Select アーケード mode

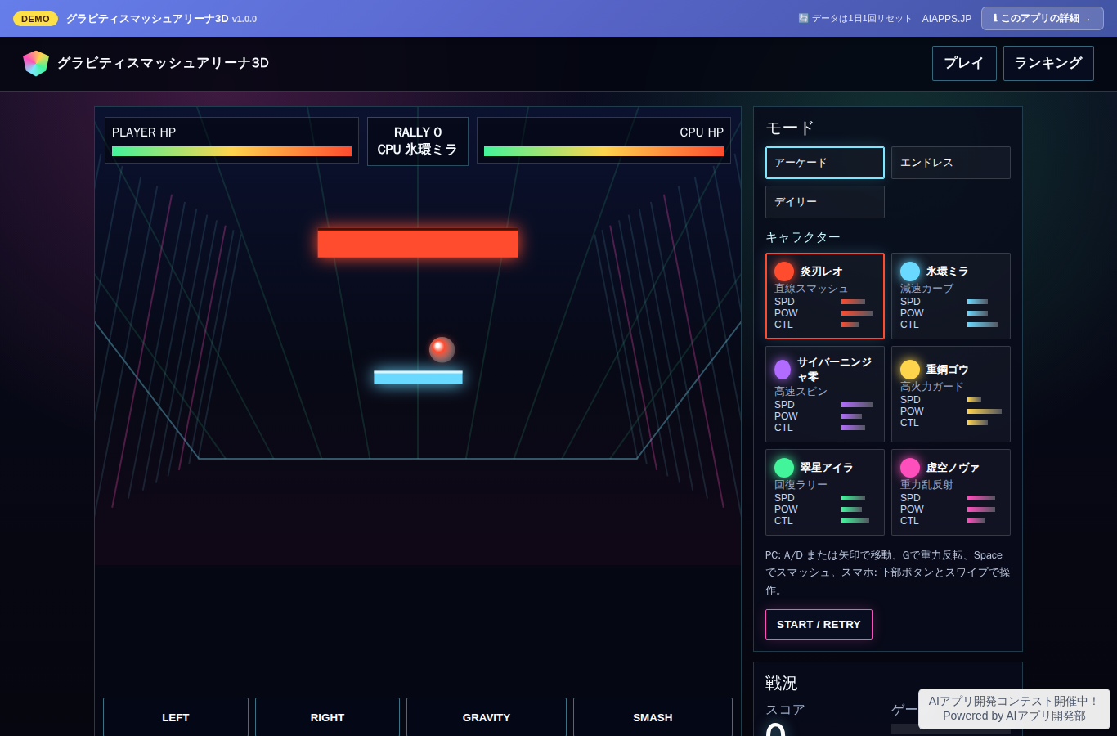point(825,163)
